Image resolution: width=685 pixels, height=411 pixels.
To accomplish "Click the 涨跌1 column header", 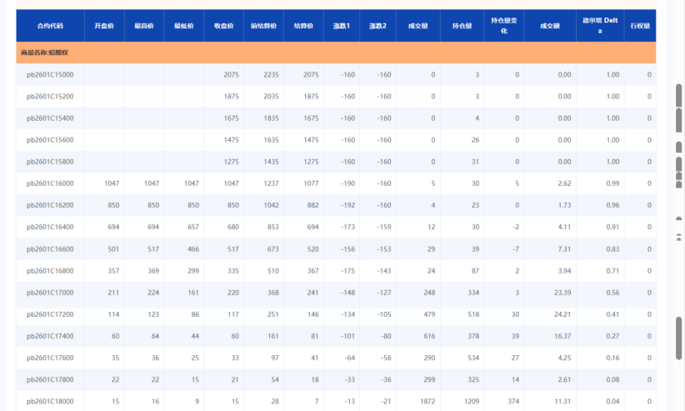I will coord(342,26).
